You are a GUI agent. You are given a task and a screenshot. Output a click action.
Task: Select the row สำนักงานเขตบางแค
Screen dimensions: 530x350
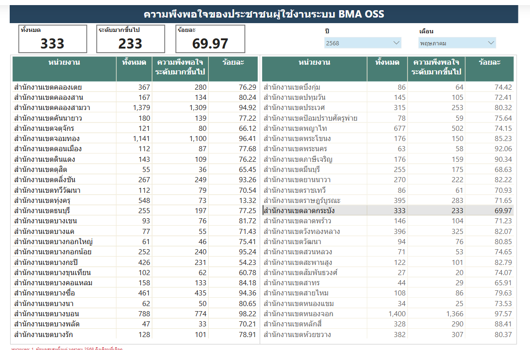(x=135, y=231)
